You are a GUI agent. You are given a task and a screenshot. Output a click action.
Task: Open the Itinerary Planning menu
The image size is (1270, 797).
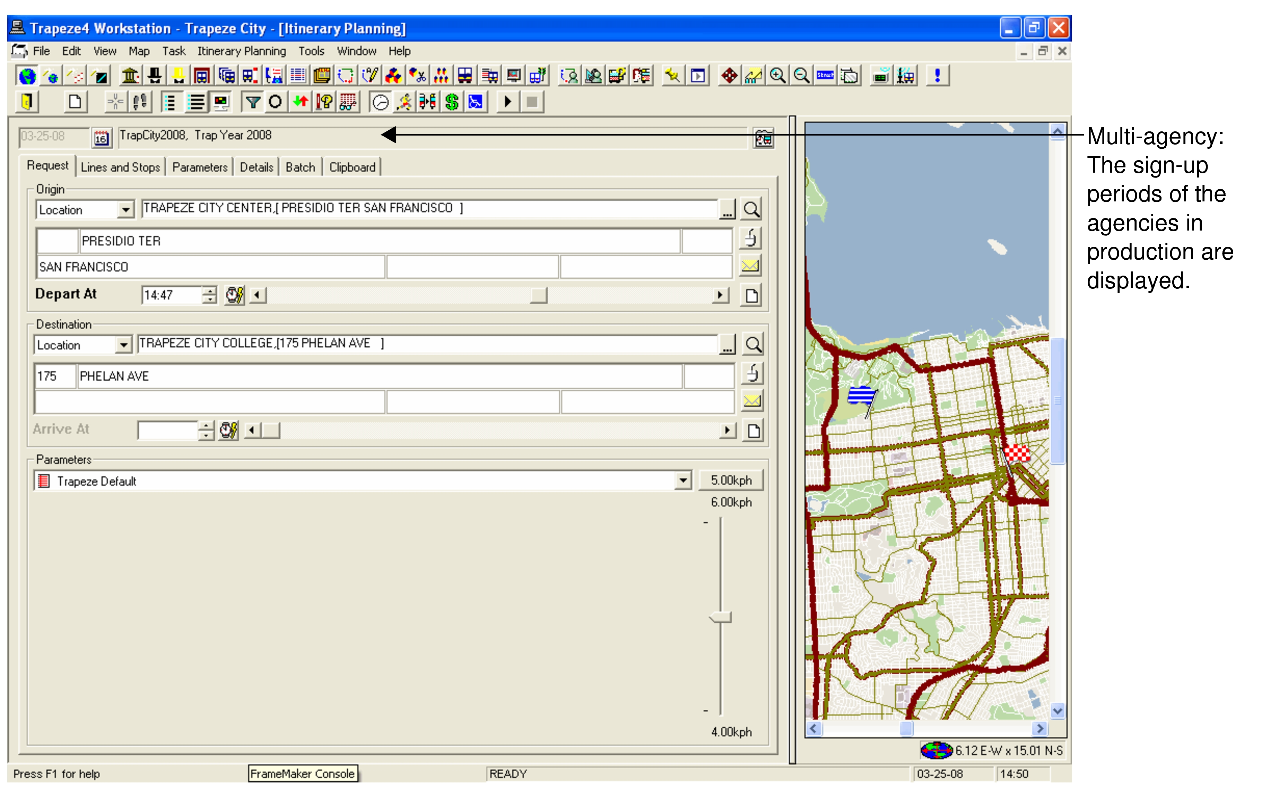click(x=241, y=51)
